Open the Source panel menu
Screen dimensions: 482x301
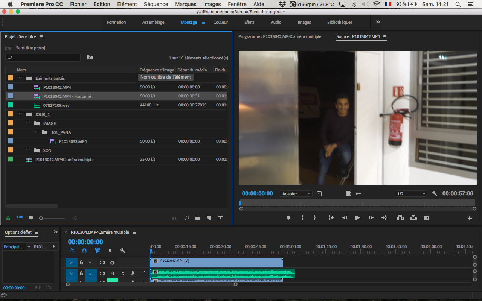tap(385, 37)
